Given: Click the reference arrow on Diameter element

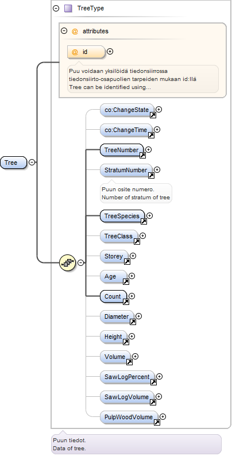Looking at the screenshot, I should click(x=133, y=322).
